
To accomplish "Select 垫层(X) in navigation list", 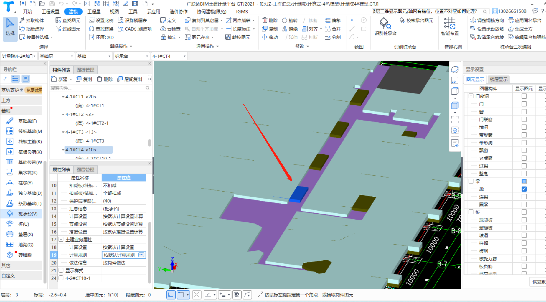I will click(20, 234).
